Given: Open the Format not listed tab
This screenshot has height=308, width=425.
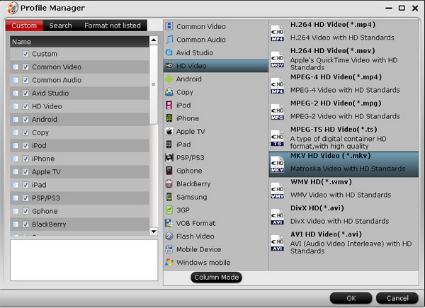Looking at the screenshot, I should click(x=113, y=25).
